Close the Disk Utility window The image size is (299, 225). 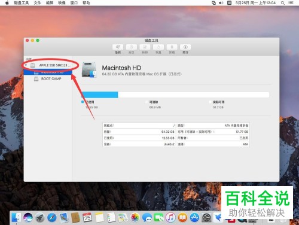tap(28, 41)
